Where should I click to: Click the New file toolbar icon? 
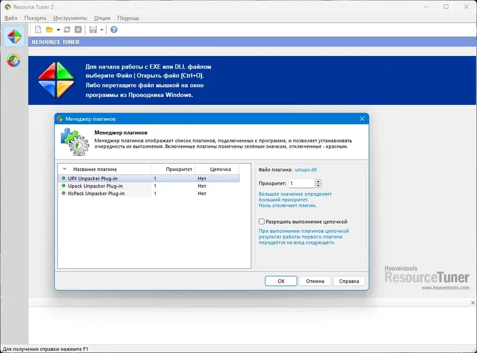point(38,30)
